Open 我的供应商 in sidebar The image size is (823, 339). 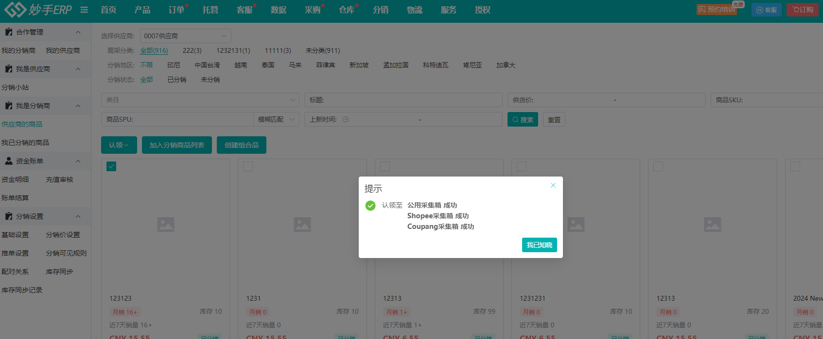pos(63,50)
